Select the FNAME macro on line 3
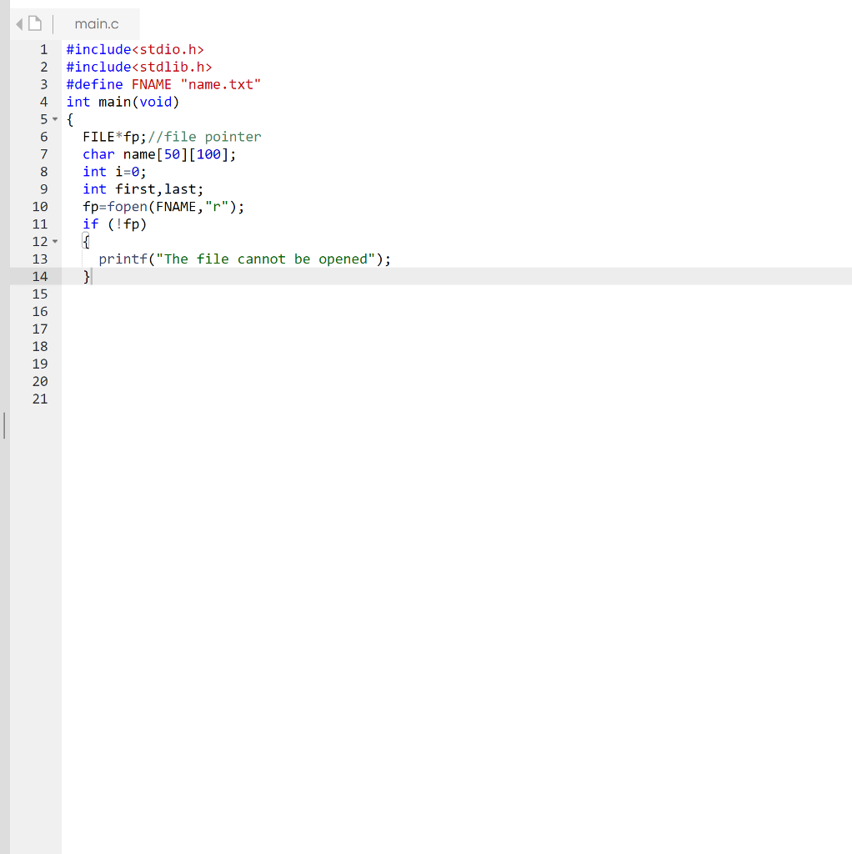Screen dimensions: 852x854 coord(152,84)
